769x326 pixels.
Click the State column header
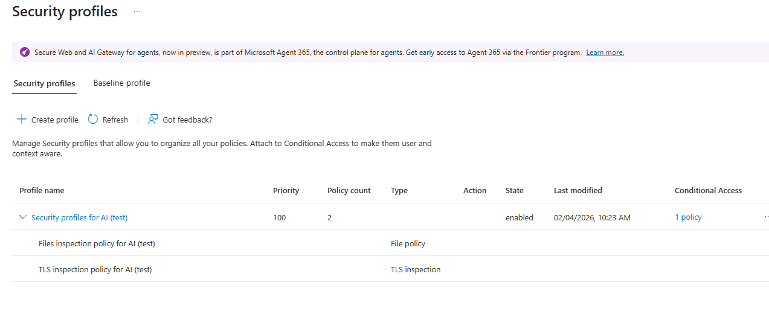[x=515, y=190]
